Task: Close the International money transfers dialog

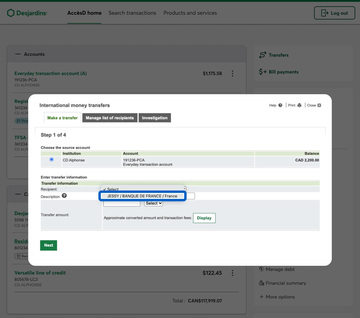Action: pos(314,105)
